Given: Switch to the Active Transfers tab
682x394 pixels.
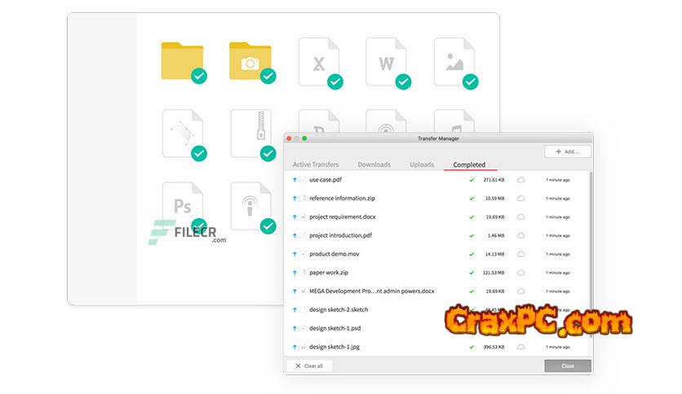Looking at the screenshot, I should [x=316, y=164].
